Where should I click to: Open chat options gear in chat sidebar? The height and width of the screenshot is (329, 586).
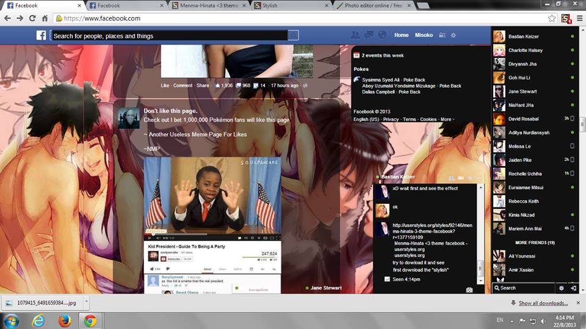(562, 288)
